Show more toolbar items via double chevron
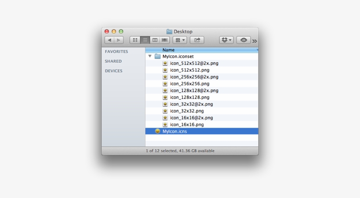 pyautogui.click(x=254, y=41)
